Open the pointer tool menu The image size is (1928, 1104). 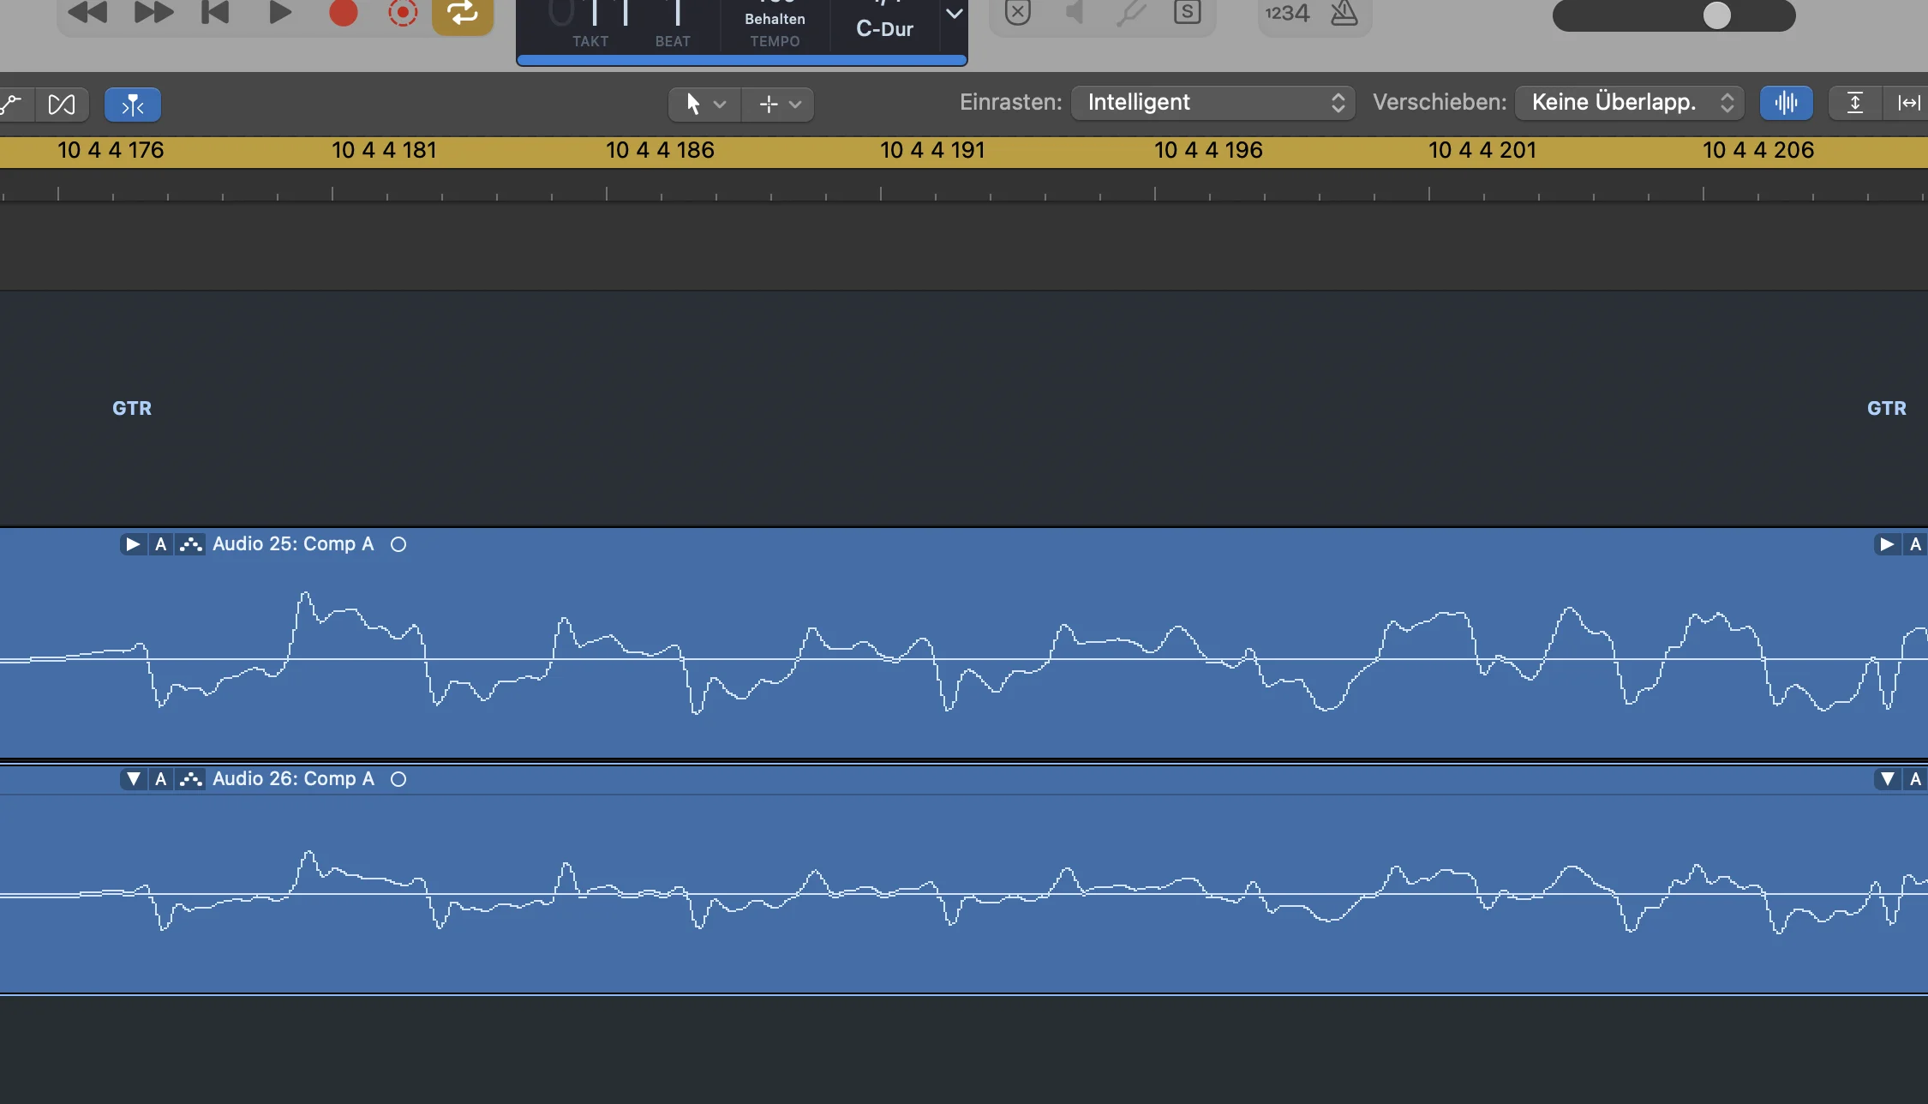click(x=704, y=104)
